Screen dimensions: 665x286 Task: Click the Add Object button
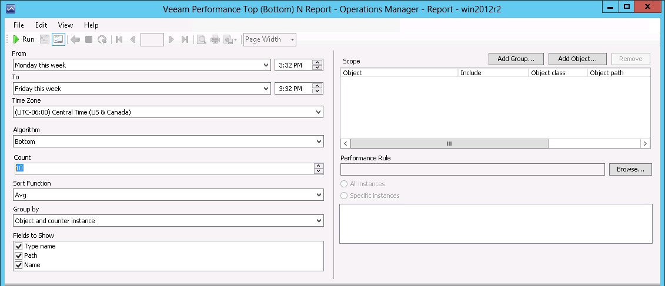coord(577,59)
